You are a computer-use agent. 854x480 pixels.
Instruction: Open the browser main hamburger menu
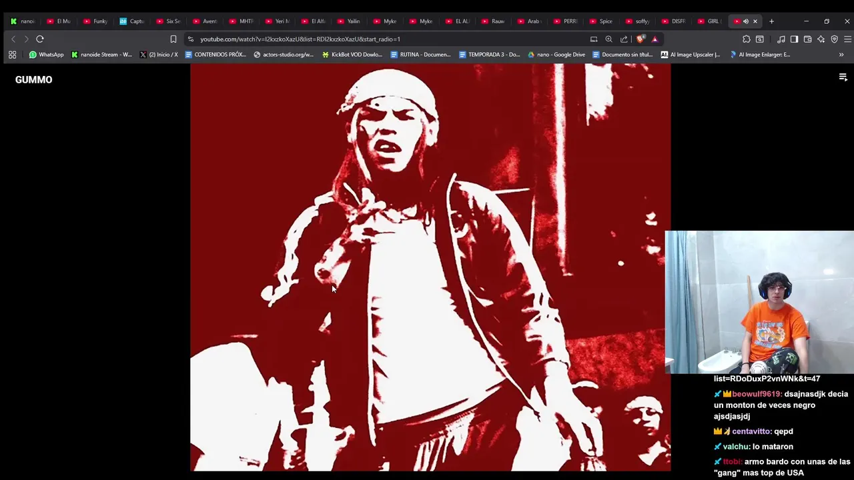847,39
